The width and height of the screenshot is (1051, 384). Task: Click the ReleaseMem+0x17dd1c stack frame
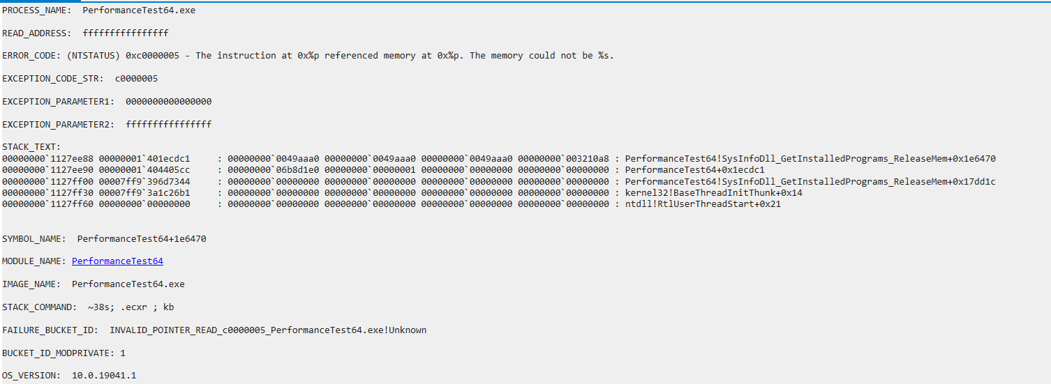pyautogui.click(x=810, y=182)
